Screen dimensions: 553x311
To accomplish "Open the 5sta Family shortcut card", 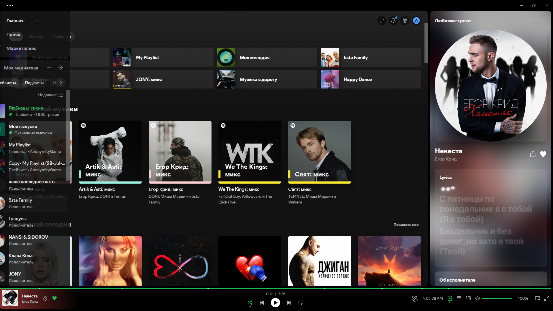I will (371, 57).
